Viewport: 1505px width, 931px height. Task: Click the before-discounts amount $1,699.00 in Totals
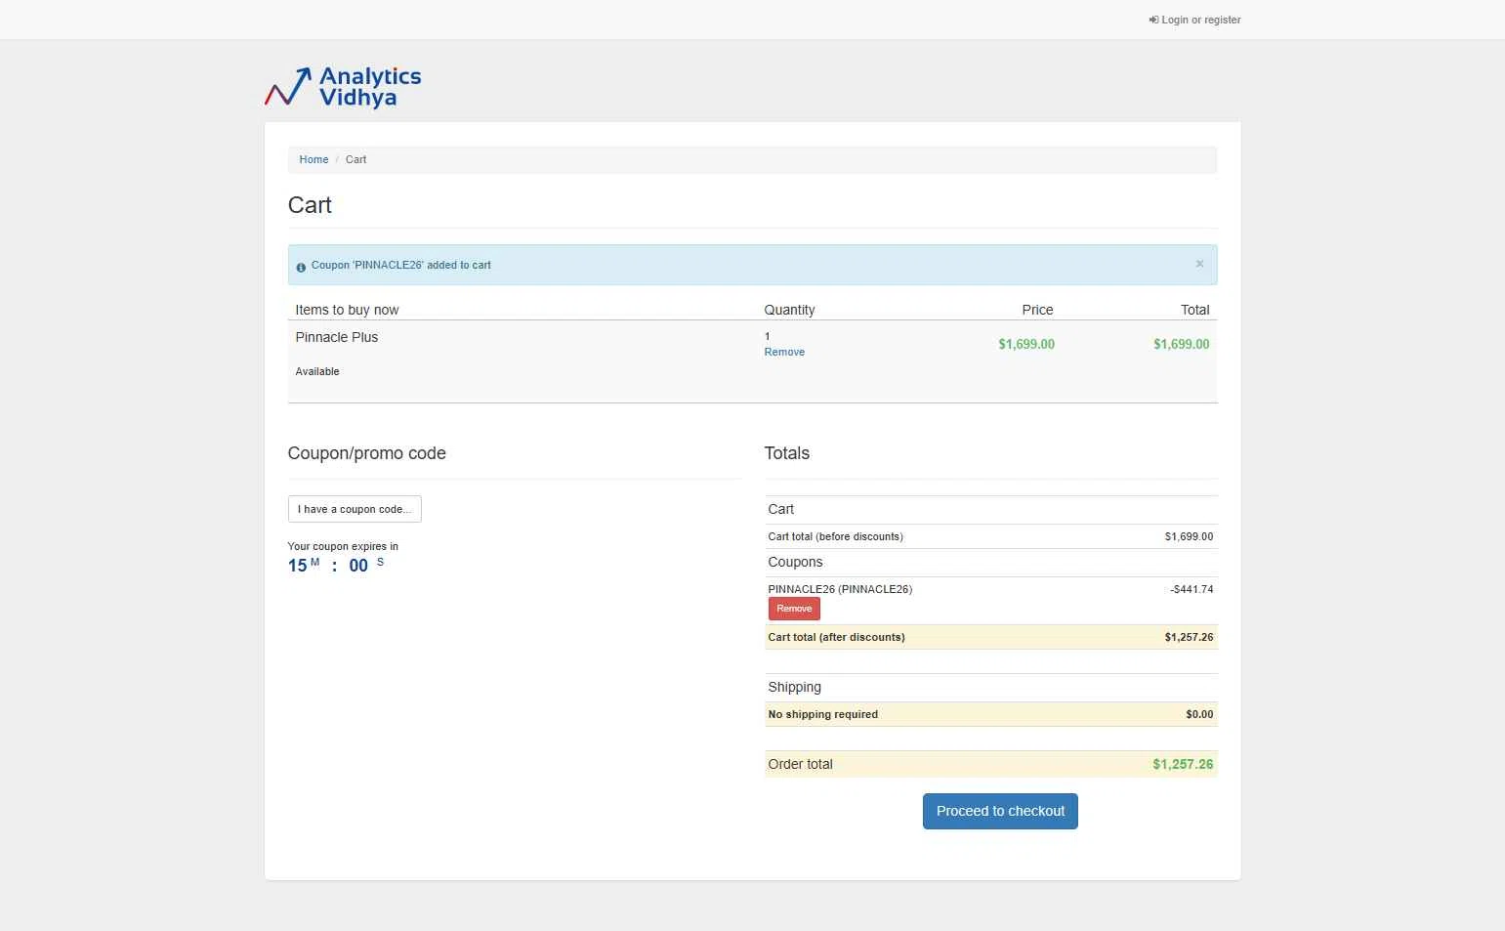tap(1189, 536)
